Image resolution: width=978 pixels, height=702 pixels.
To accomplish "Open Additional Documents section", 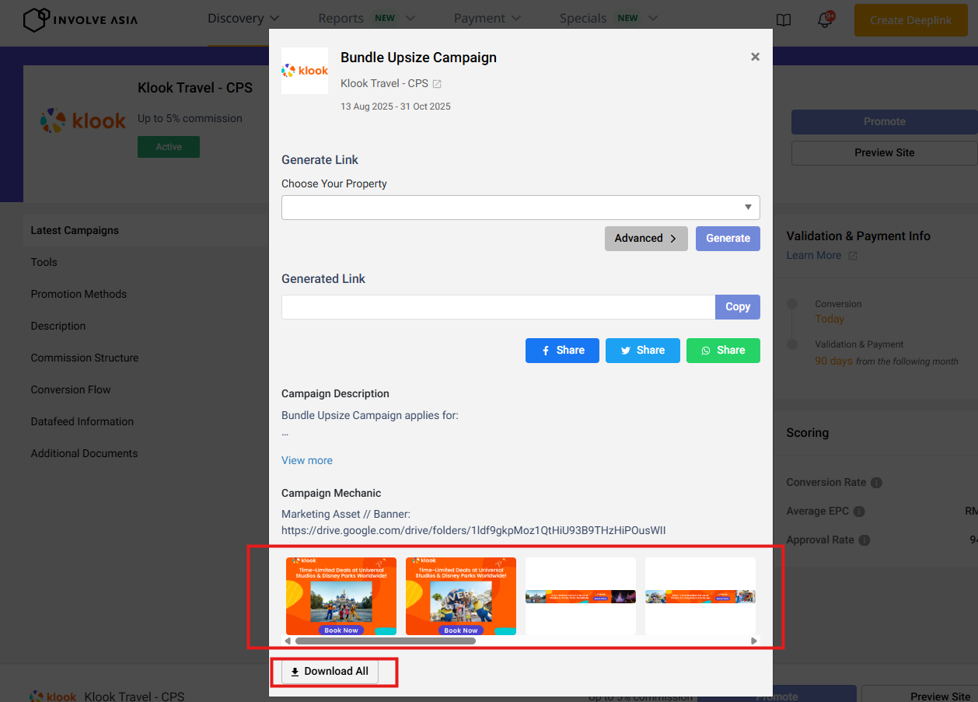I will (x=84, y=454).
